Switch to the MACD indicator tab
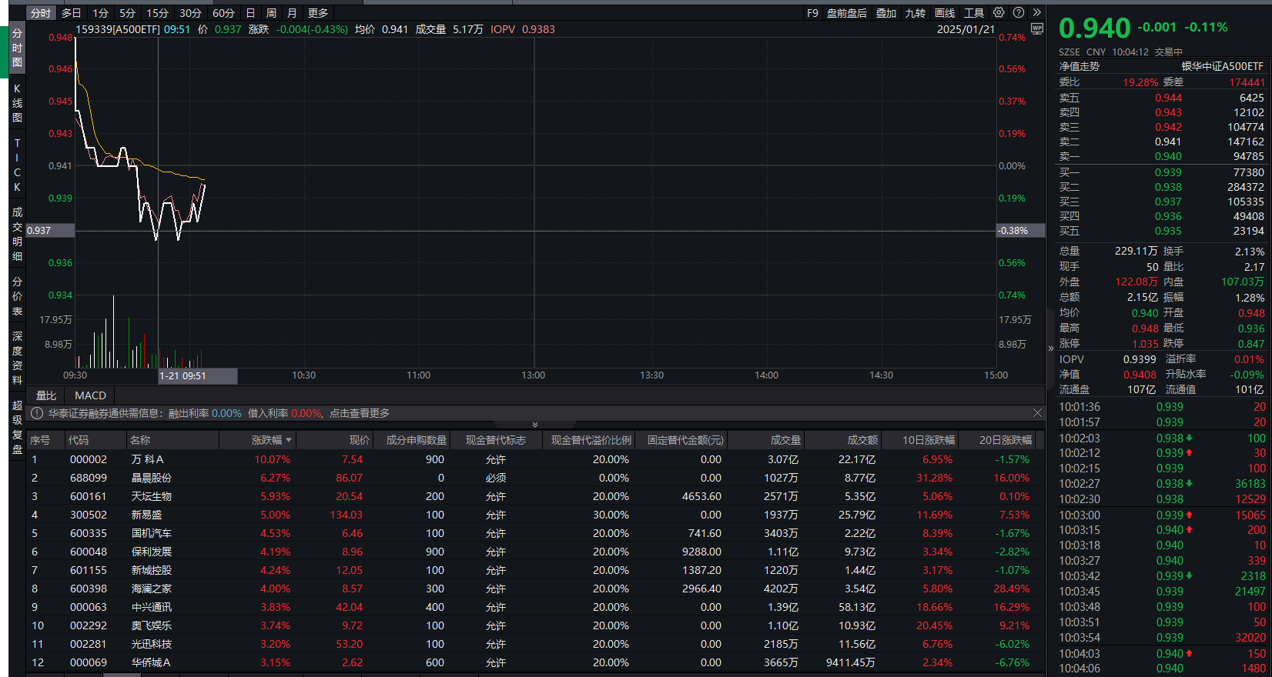Image resolution: width=1272 pixels, height=677 pixels. pos(90,395)
